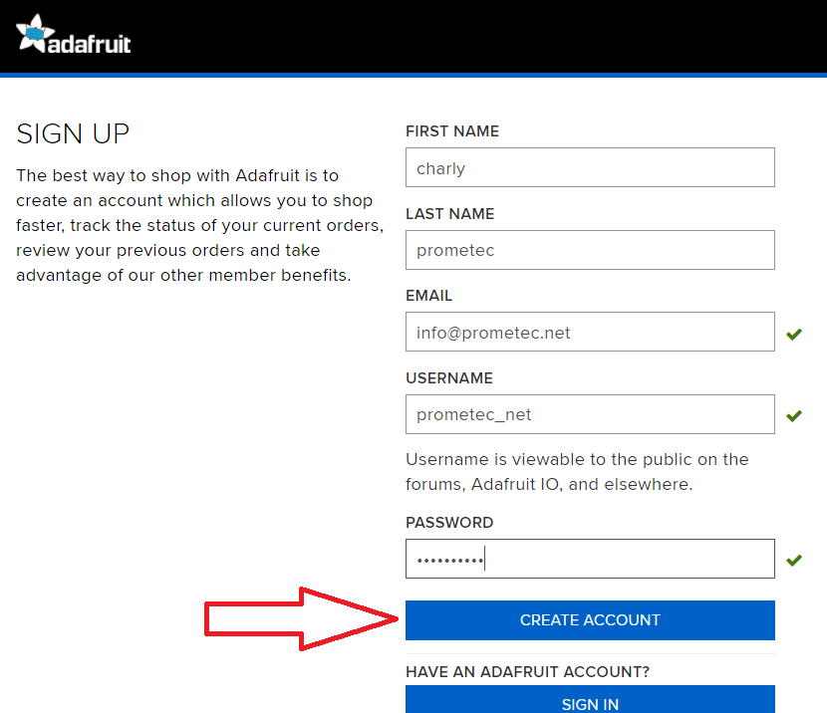Image resolution: width=827 pixels, height=713 pixels.
Task: Click the green checkmark beside the Username field
Action: tap(794, 415)
